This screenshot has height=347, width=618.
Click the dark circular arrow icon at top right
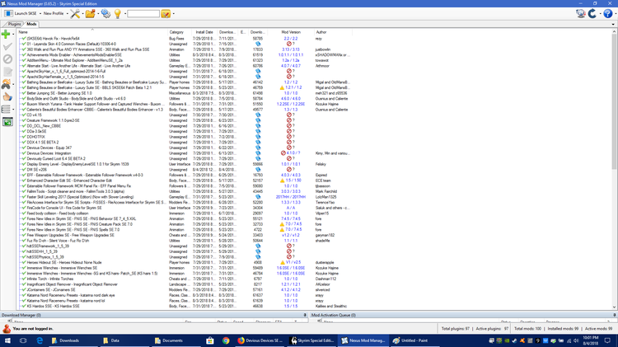592,14
